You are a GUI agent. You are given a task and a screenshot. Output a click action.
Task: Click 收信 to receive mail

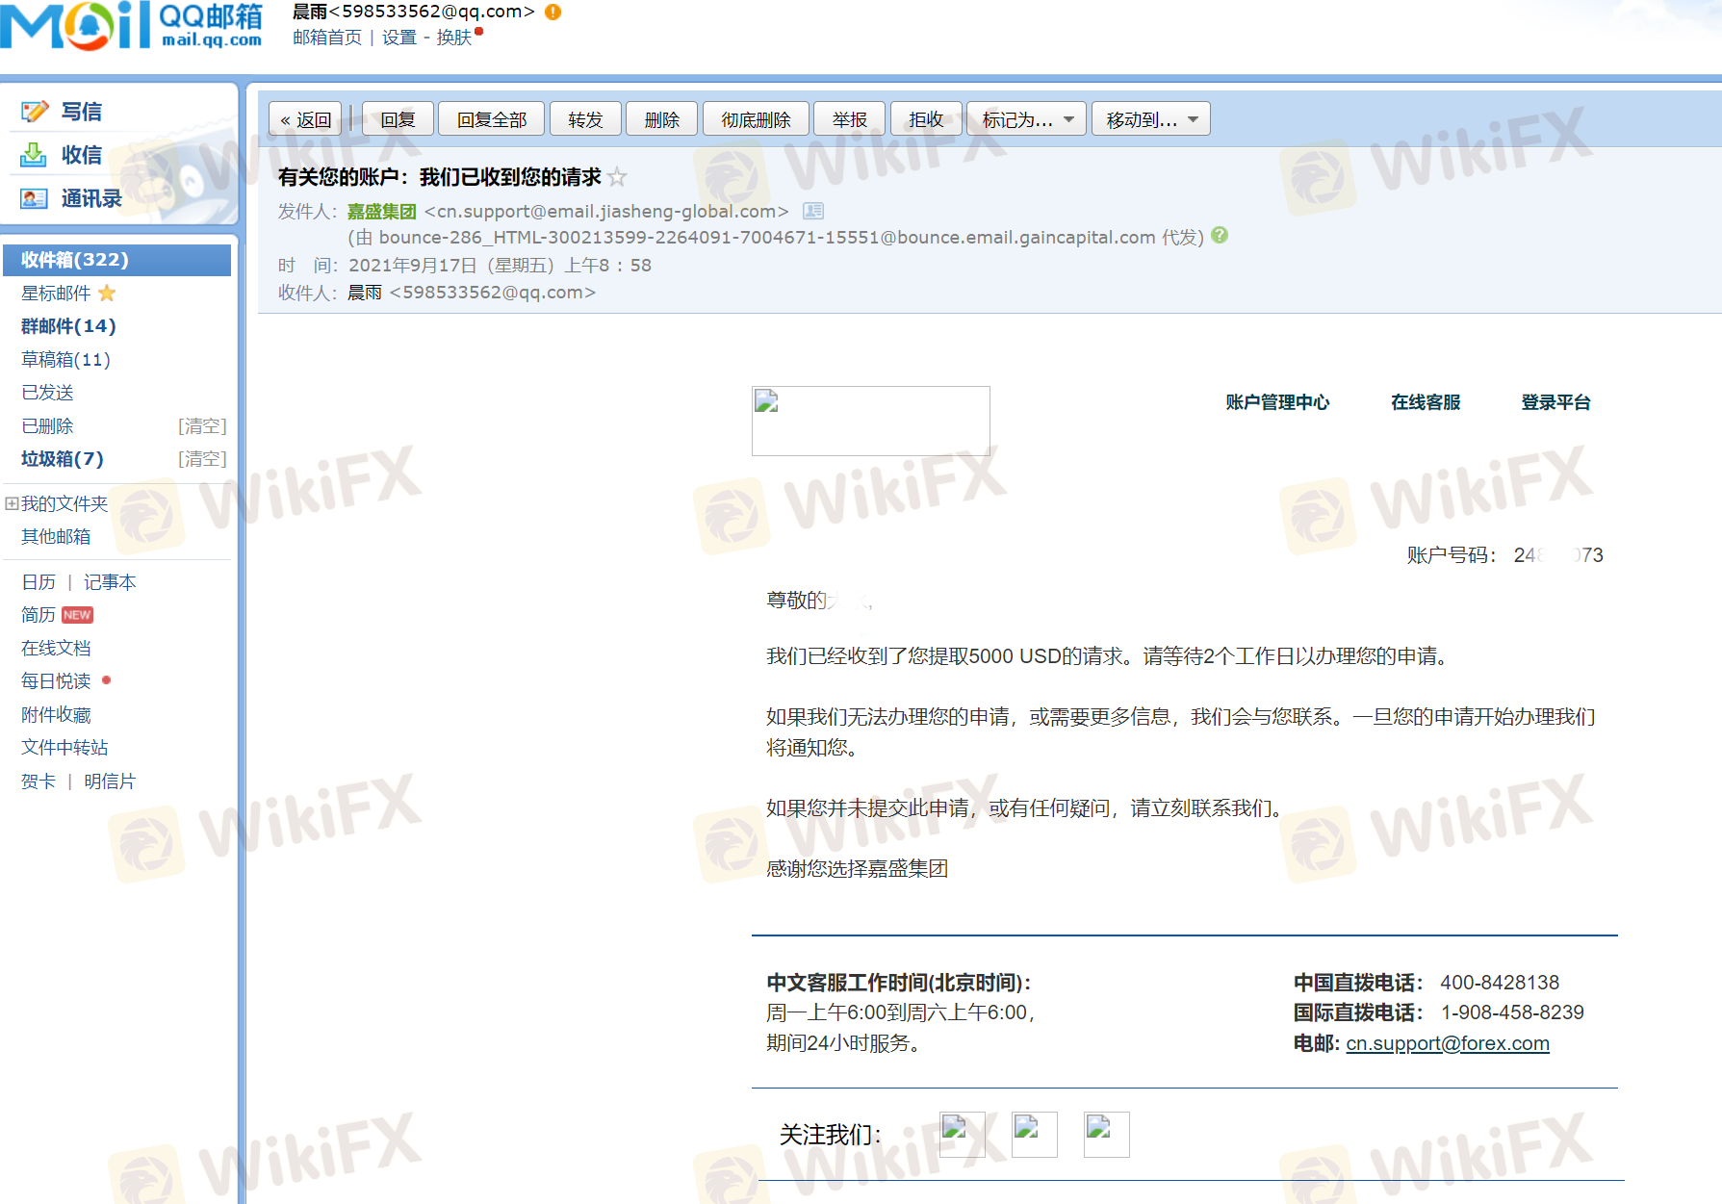point(82,155)
